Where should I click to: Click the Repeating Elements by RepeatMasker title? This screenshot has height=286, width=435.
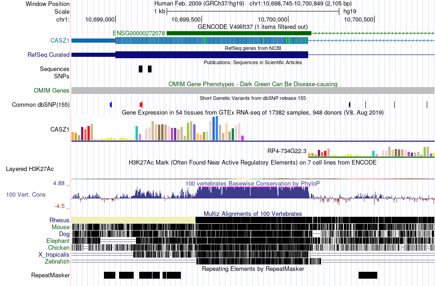tap(253, 269)
